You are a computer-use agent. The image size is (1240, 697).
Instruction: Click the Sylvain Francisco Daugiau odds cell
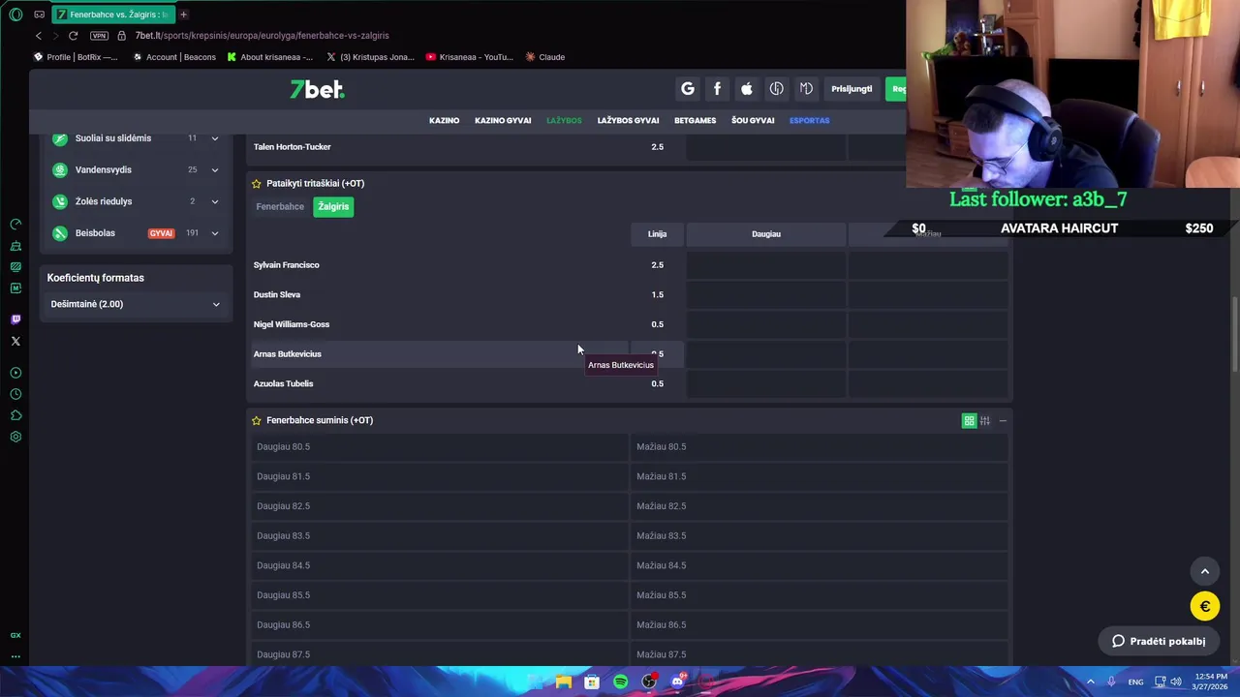pyautogui.click(x=766, y=265)
